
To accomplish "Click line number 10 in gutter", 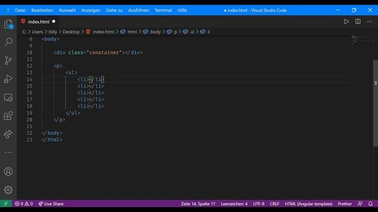I will [30, 52].
